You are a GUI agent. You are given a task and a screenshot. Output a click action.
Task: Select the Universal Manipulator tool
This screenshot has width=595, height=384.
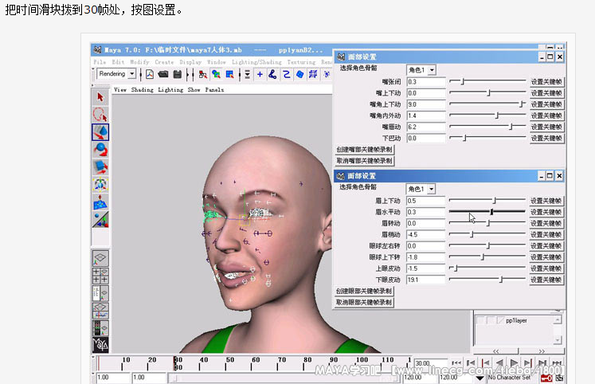[x=100, y=184]
